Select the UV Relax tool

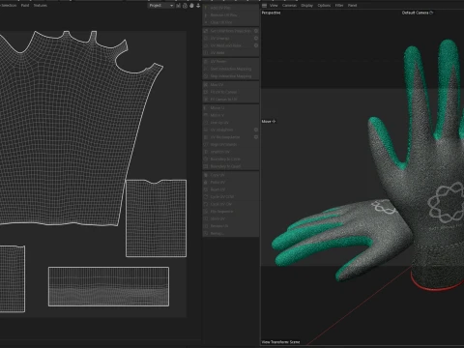pyautogui.click(x=231, y=61)
